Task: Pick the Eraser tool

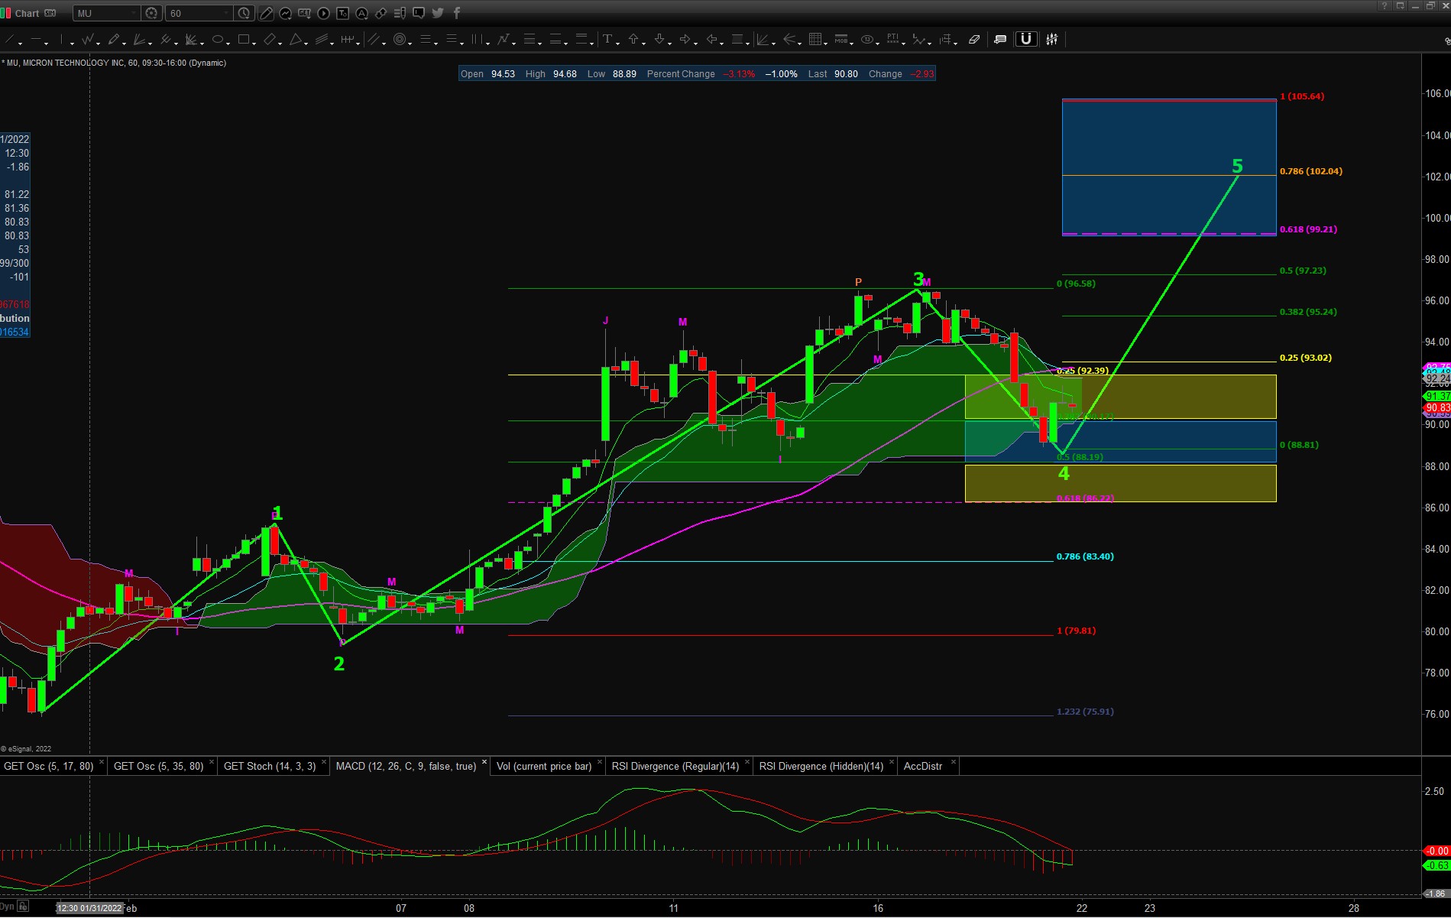Action: point(974,40)
